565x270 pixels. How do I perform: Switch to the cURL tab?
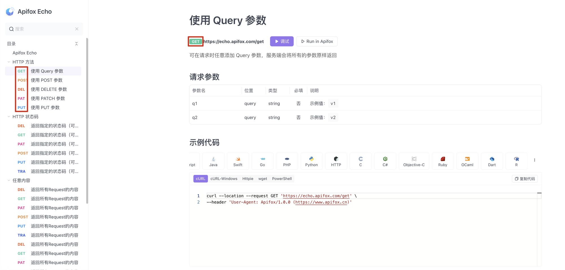(201, 179)
